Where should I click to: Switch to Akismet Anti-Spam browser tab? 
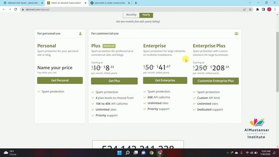[23, 3]
